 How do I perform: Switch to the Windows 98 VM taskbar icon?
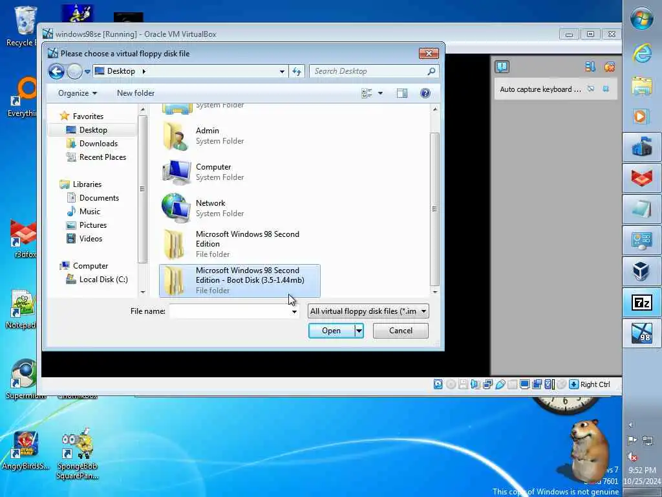coord(642,333)
